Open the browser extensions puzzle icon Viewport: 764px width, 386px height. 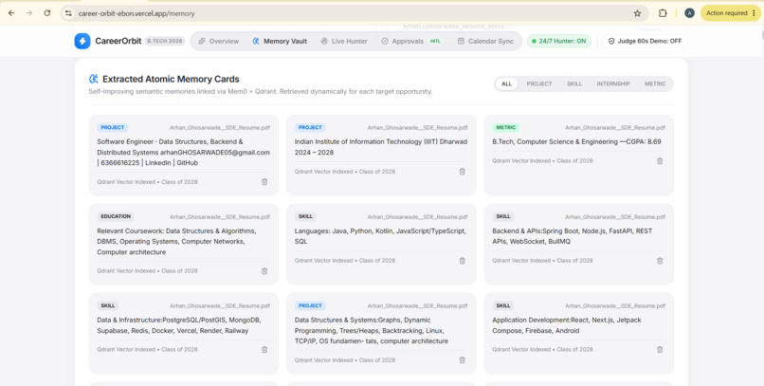coord(663,13)
